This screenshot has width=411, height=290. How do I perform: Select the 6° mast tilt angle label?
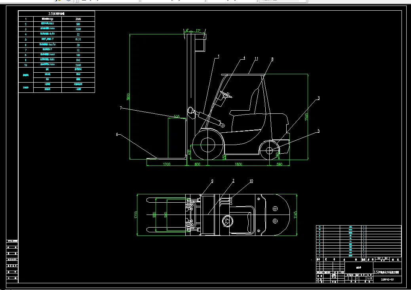pos(187,30)
